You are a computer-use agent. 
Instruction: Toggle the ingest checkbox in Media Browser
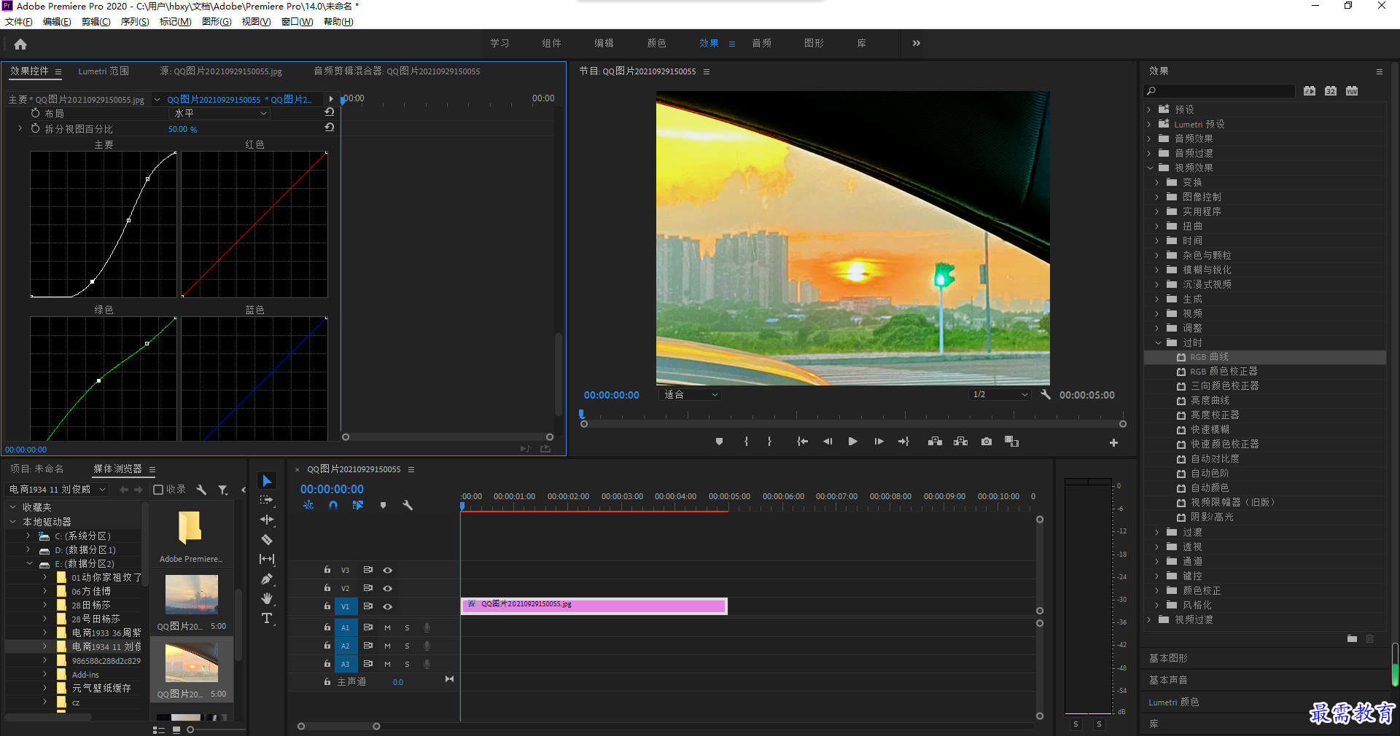coord(158,490)
